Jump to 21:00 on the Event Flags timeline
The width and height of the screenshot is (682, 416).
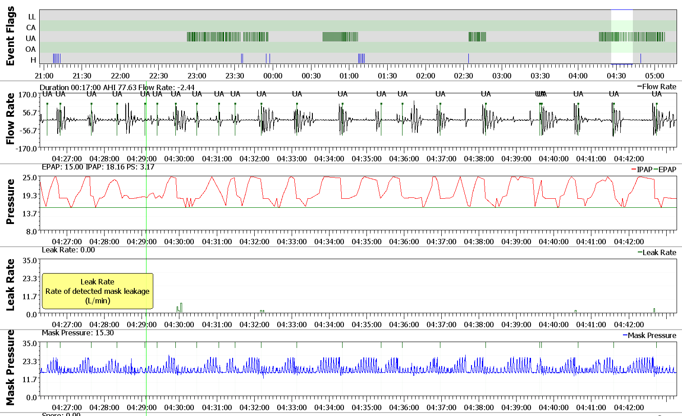click(x=44, y=76)
